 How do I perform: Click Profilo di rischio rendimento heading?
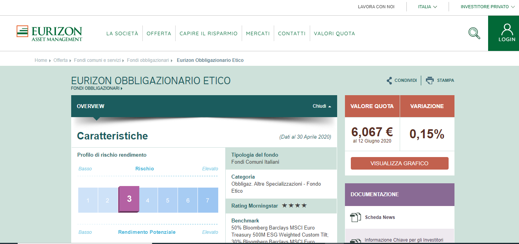coord(112,155)
